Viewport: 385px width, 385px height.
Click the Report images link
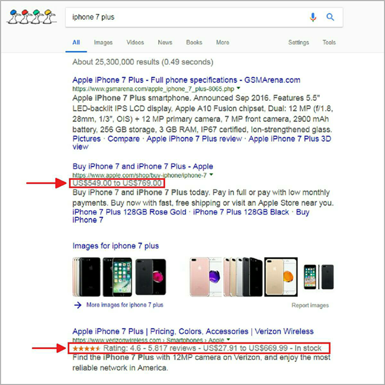(x=310, y=306)
